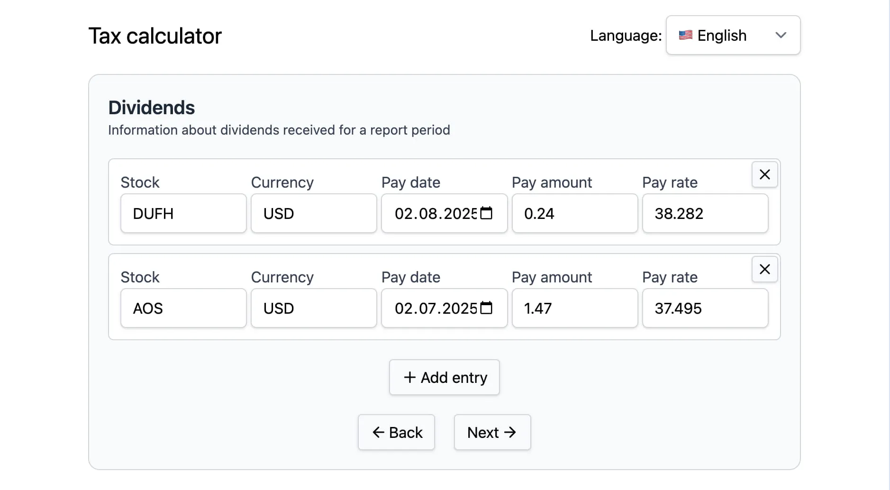The height and width of the screenshot is (490, 890).
Task: Open the language dropdown
Action: [x=733, y=35]
